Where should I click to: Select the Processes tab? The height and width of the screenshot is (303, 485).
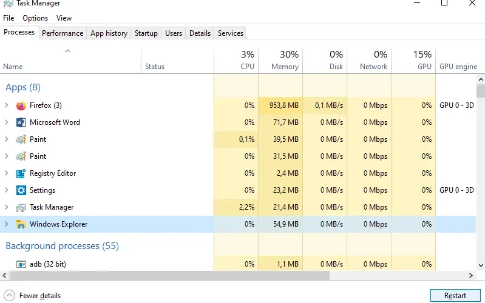pos(19,32)
